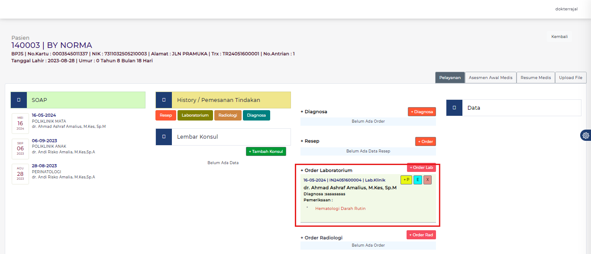This screenshot has height=254, width=591.
Task: Open the 16-05-2024 Poliklinik Mata SOAP entry
Action: (44, 115)
